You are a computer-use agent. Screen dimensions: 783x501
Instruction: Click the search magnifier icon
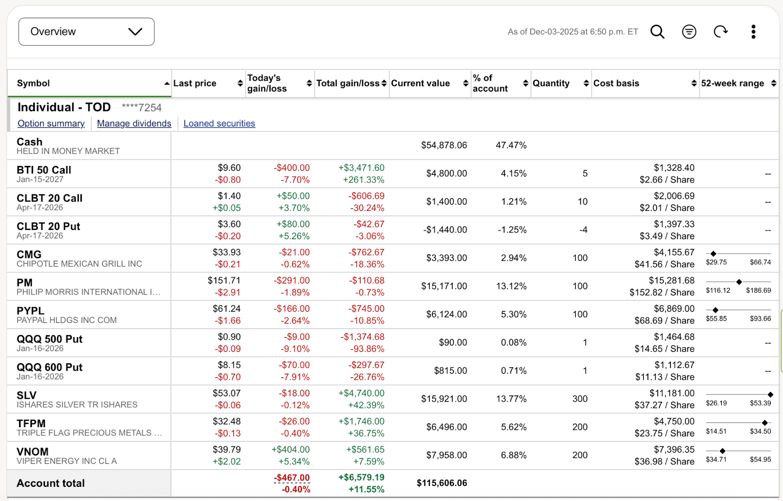point(657,32)
